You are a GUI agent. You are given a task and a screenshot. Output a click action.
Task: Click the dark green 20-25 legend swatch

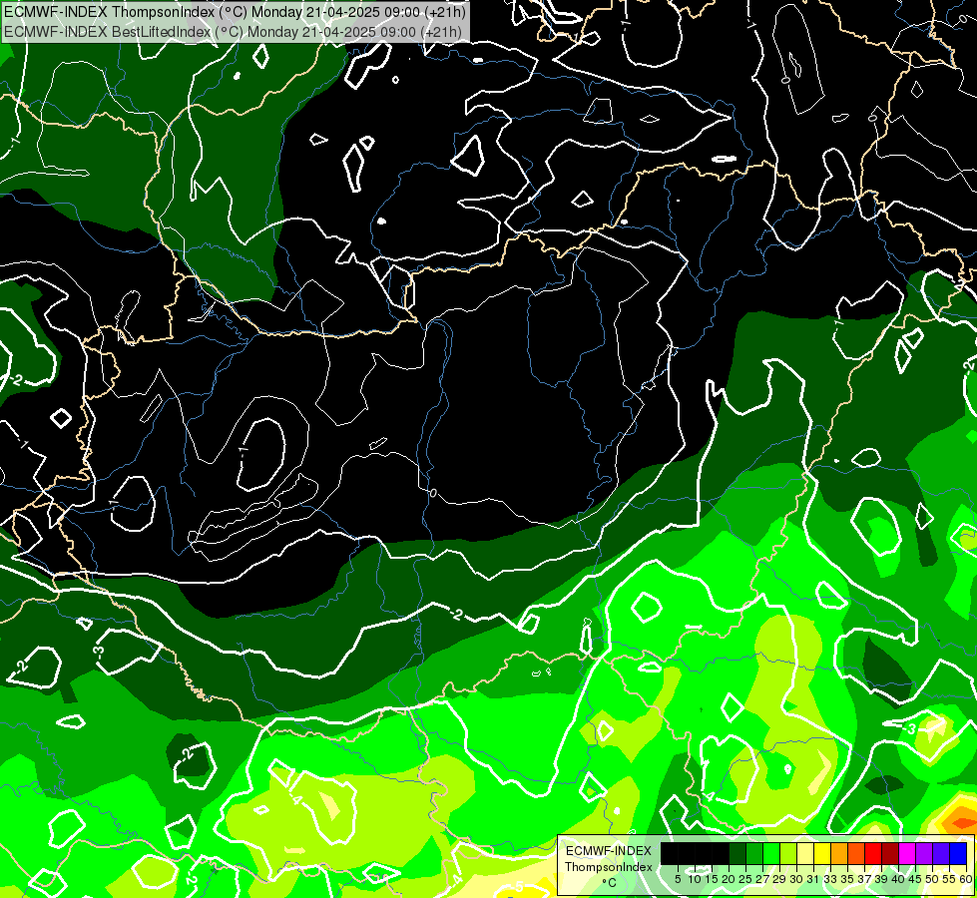click(x=737, y=854)
